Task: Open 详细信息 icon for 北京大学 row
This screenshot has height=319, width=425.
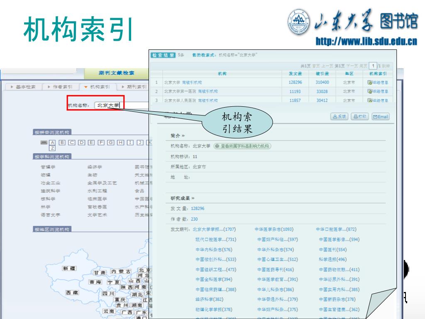Action: (378, 83)
